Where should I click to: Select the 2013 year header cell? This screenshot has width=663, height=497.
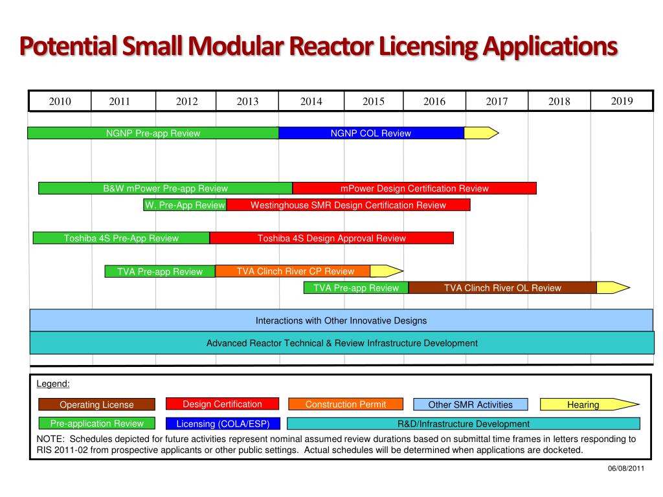pos(247,101)
